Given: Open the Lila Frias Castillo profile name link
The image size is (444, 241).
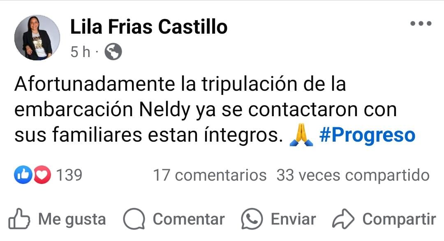Looking at the screenshot, I should [x=149, y=27].
